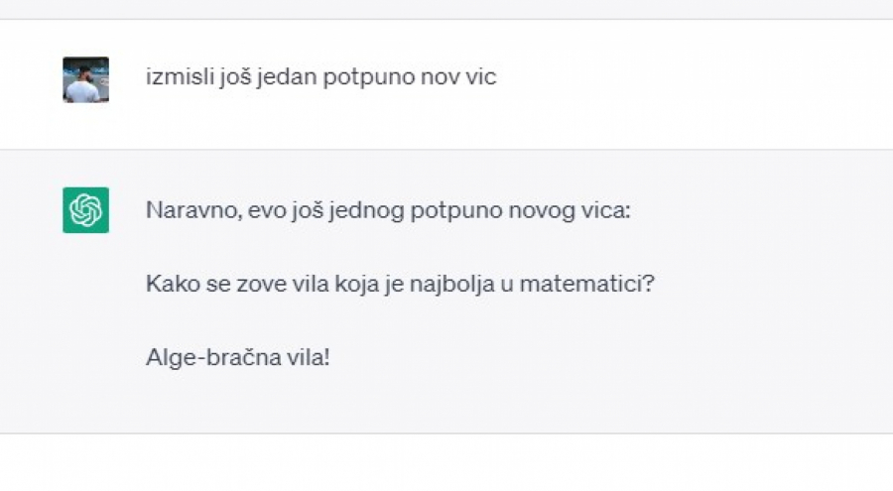This screenshot has width=893, height=491.
Task: Click the word "vic" ending the user prompt
Action: point(481,77)
